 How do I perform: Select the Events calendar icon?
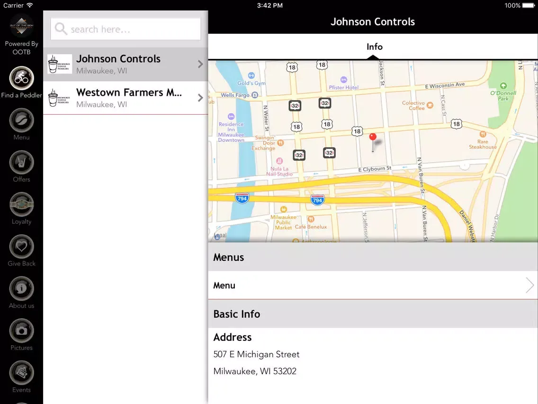(21, 372)
